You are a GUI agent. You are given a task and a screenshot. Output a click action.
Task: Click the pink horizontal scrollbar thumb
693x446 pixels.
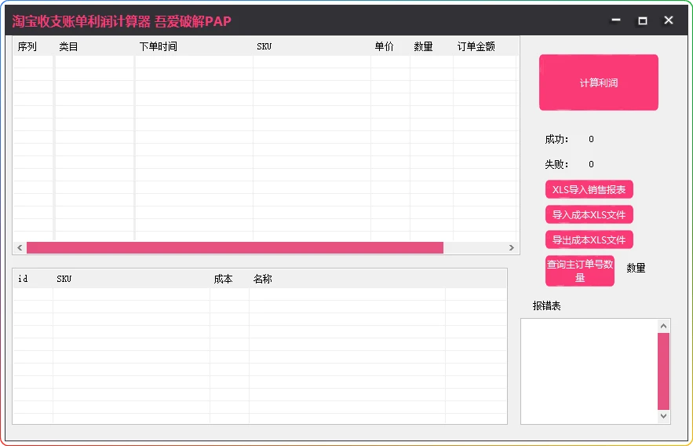235,248
